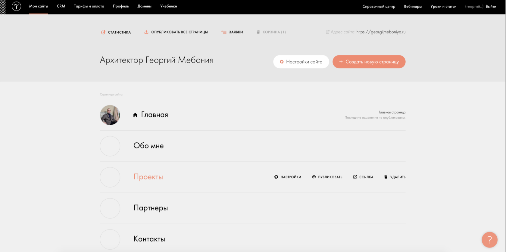The height and width of the screenshot is (252, 506).
Task: Open the Статистика chart icon
Action: [103, 32]
